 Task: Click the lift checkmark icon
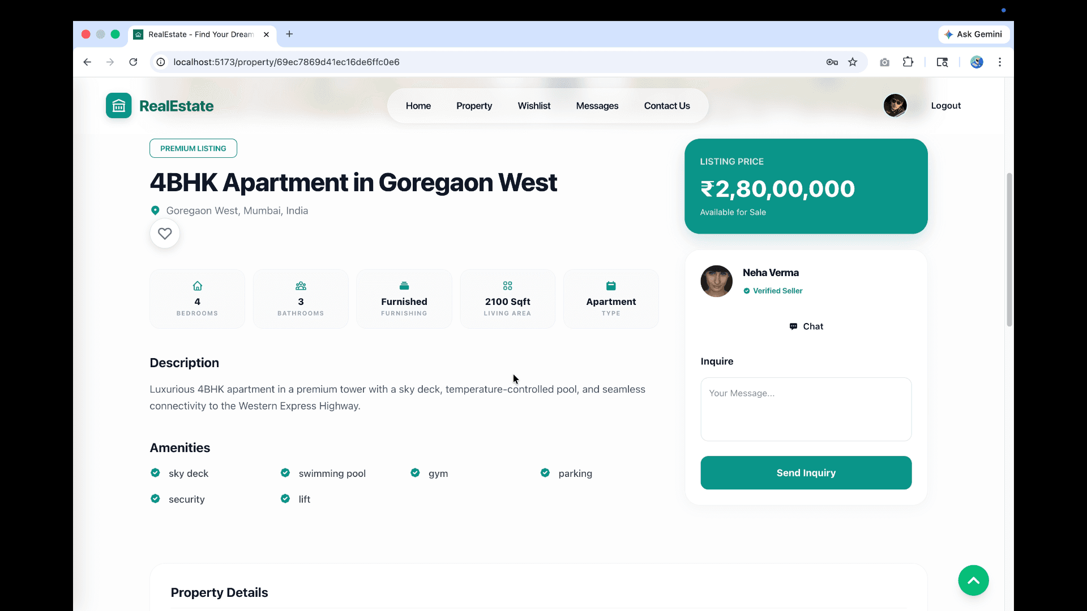(x=285, y=499)
